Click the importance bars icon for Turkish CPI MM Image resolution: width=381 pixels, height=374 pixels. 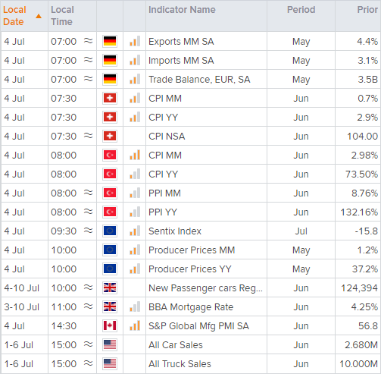pyautogui.click(x=135, y=155)
